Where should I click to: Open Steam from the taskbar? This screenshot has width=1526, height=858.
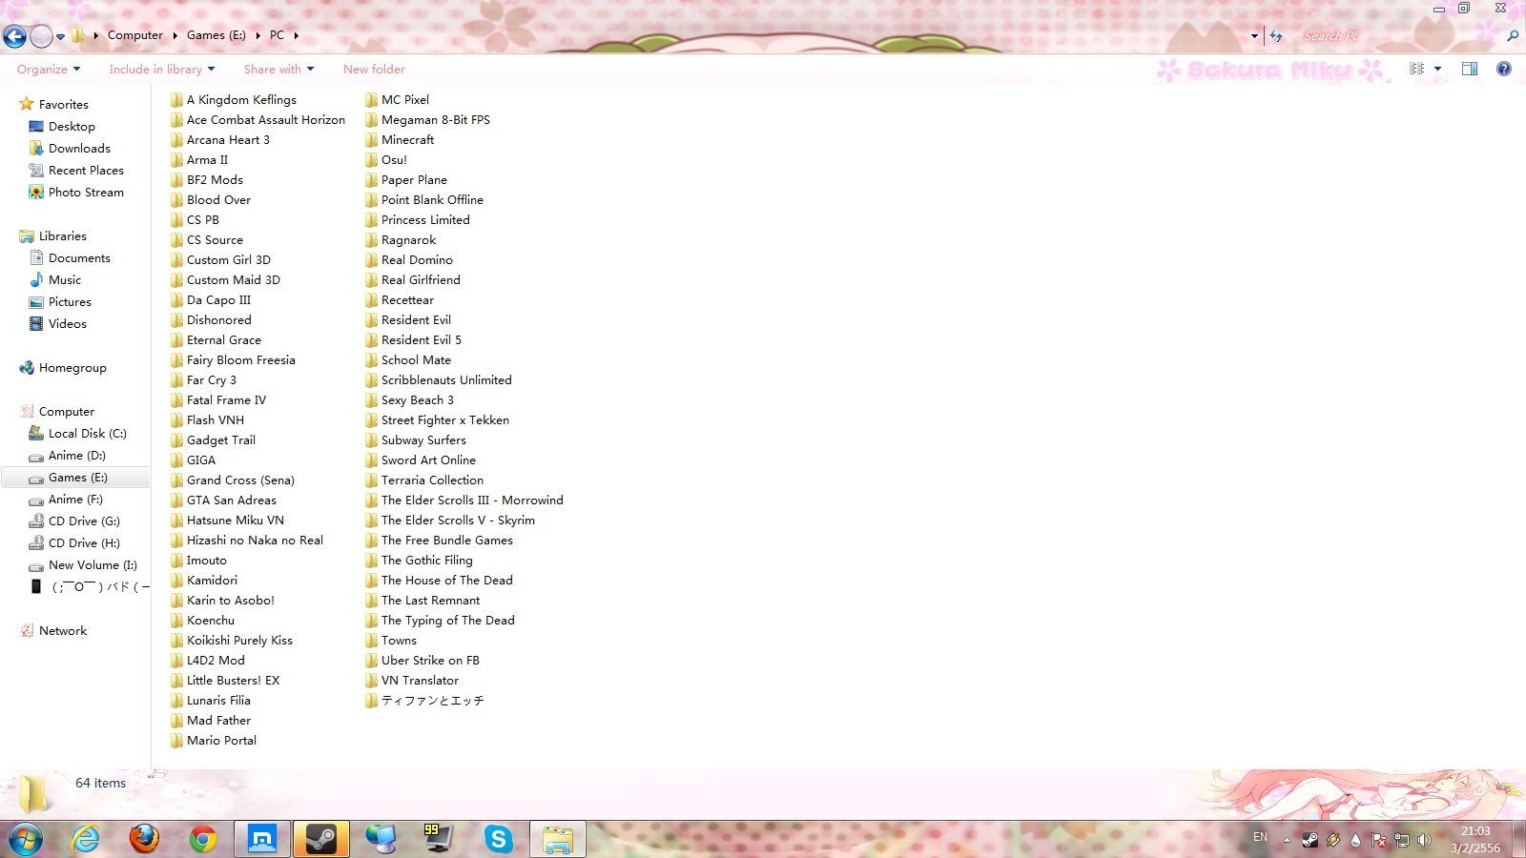(x=320, y=839)
